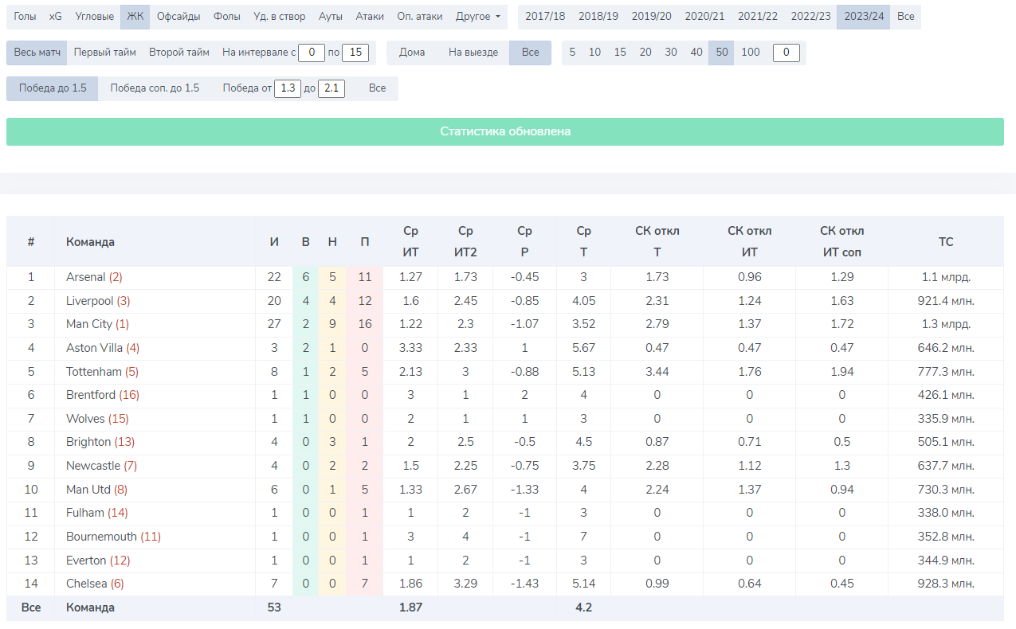Click the custom match count input
This screenshot has width=1016, height=629.
coord(786,53)
